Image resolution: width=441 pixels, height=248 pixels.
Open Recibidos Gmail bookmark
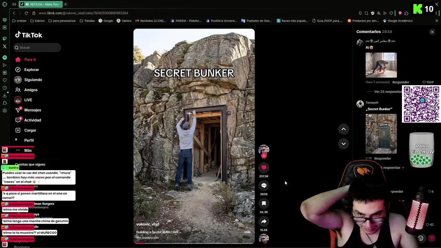[x=151, y=21]
